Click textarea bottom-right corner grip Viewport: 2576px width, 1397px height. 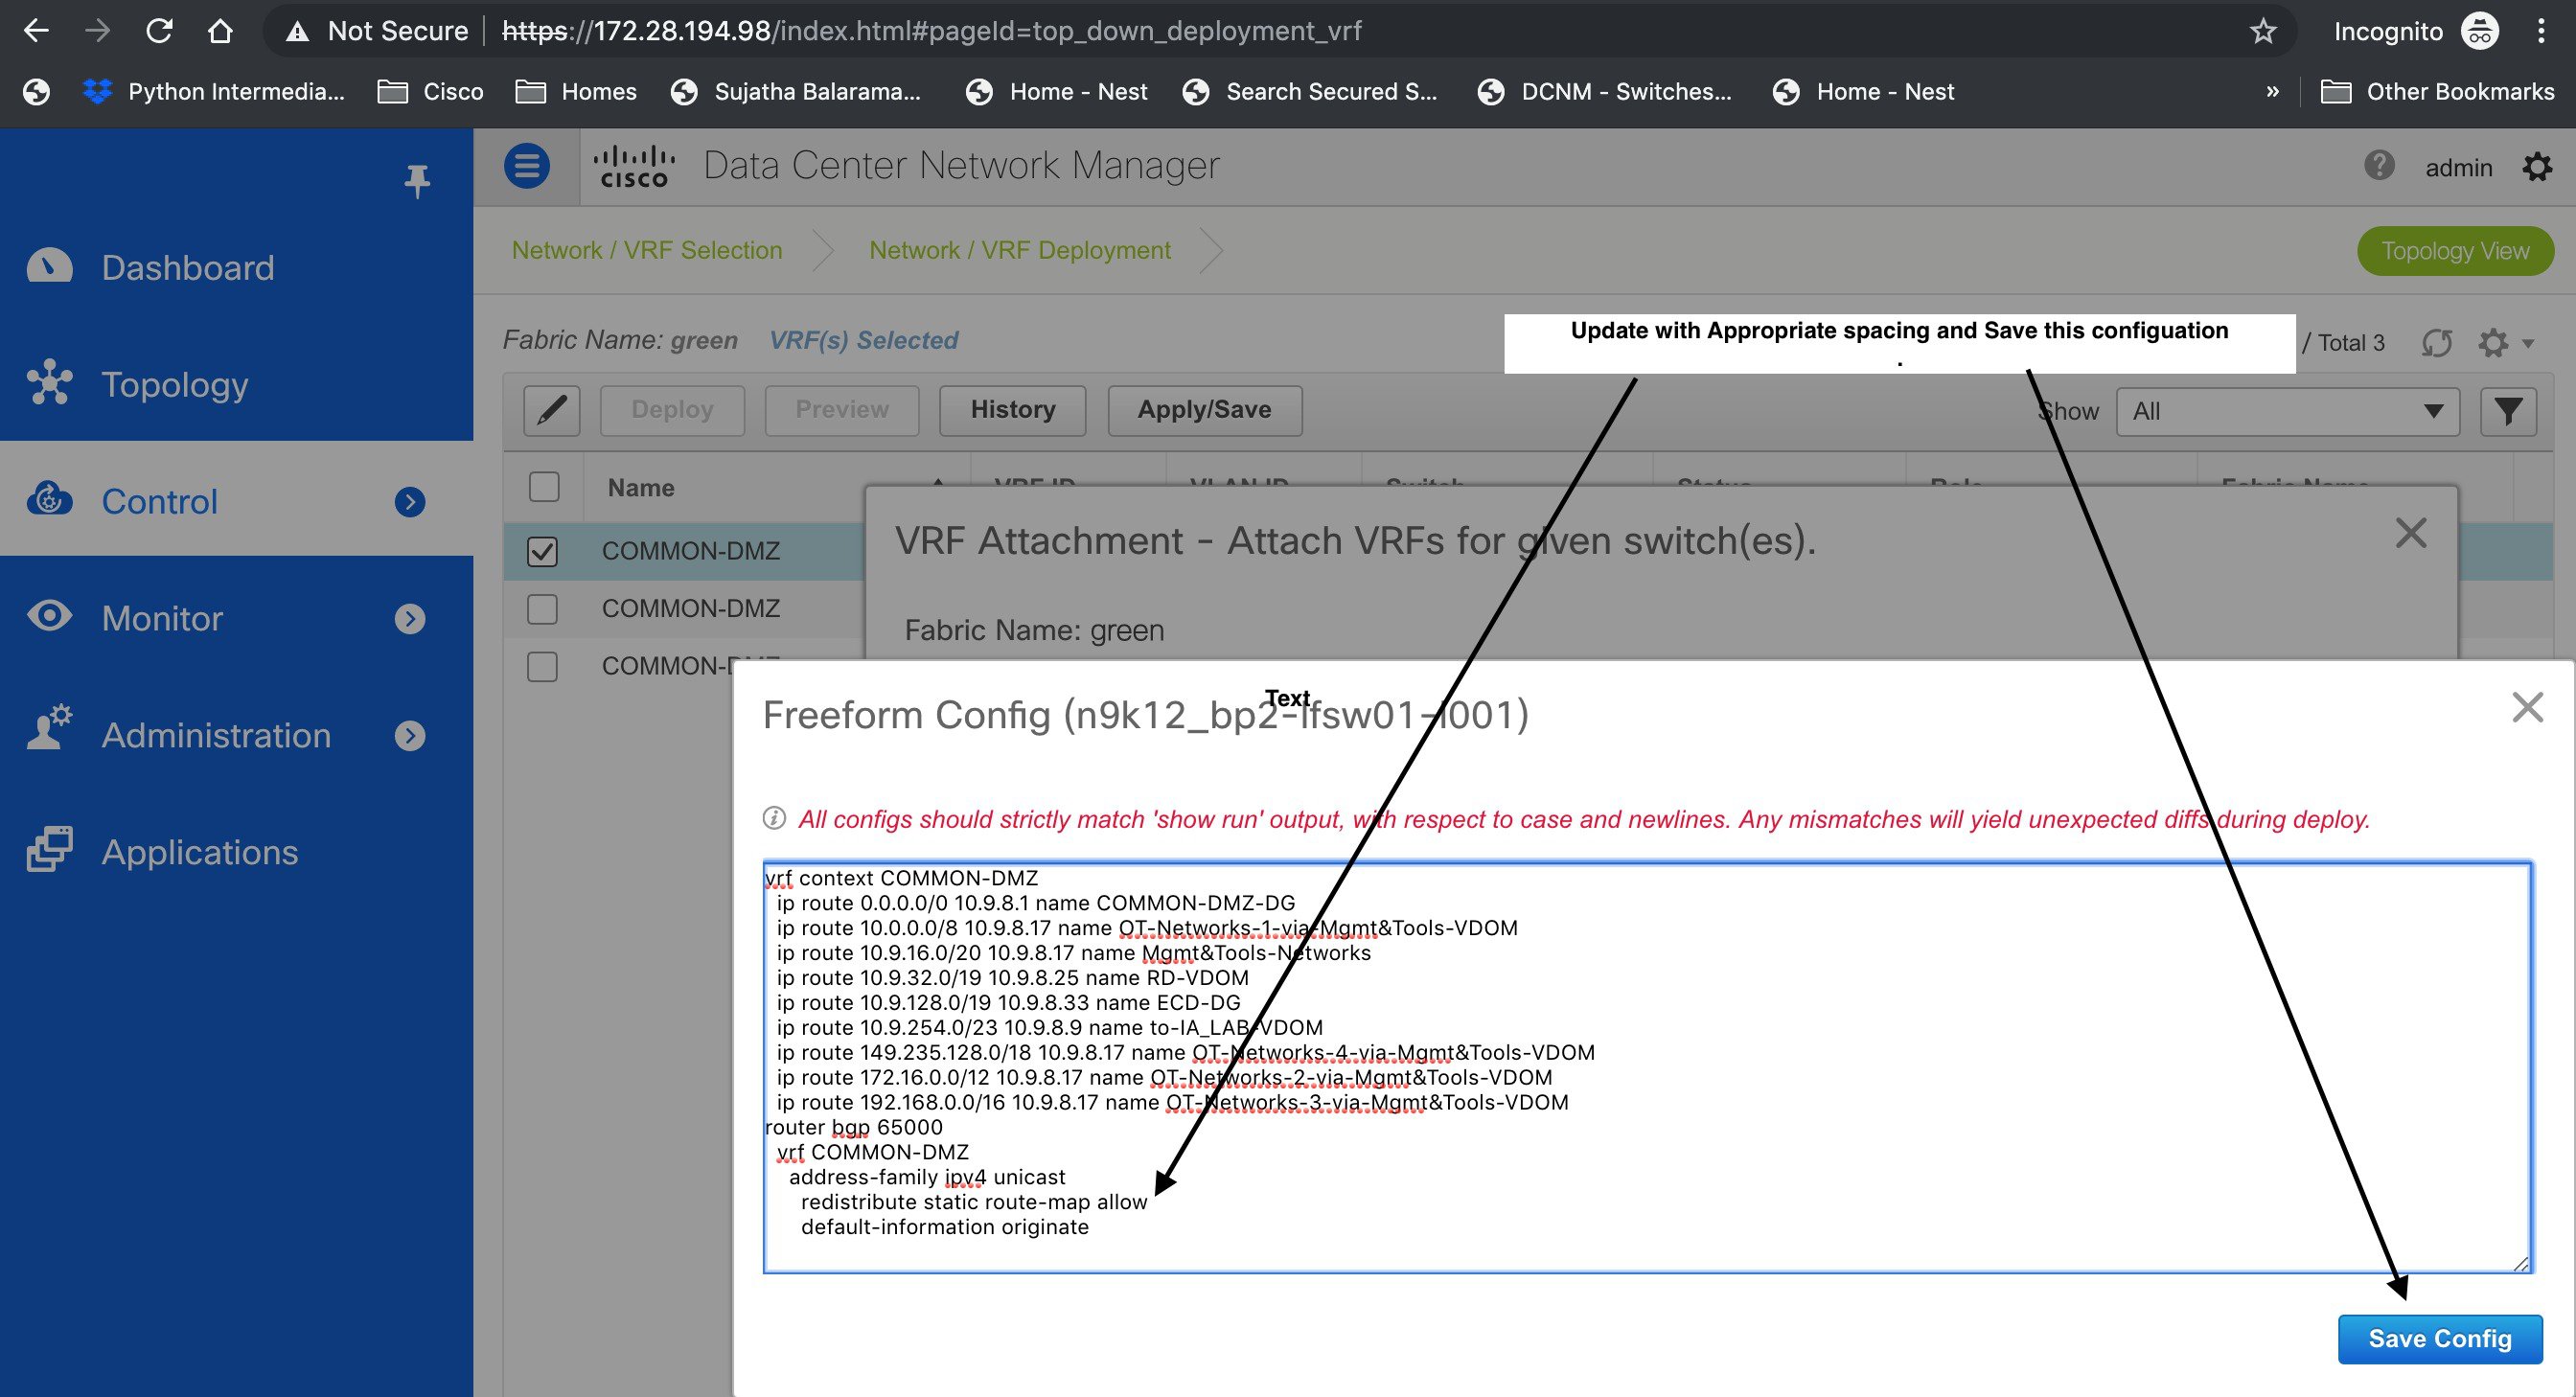(2521, 1263)
